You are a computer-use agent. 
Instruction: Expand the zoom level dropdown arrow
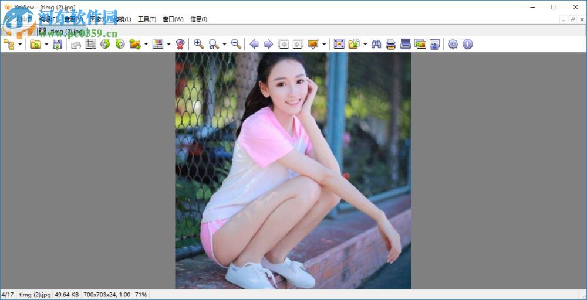click(x=225, y=45)
